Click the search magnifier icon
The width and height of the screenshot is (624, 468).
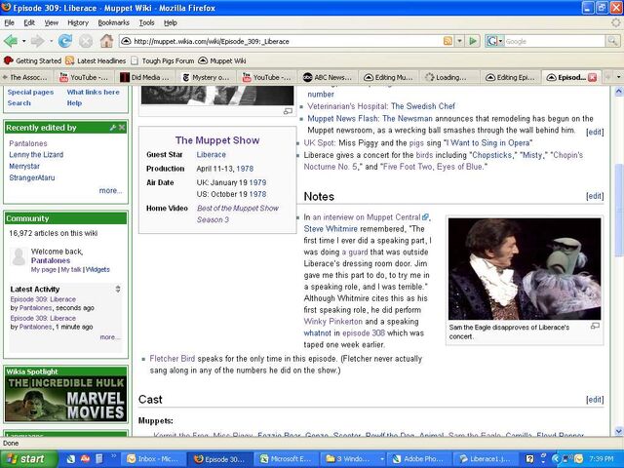tap(612, 41)
